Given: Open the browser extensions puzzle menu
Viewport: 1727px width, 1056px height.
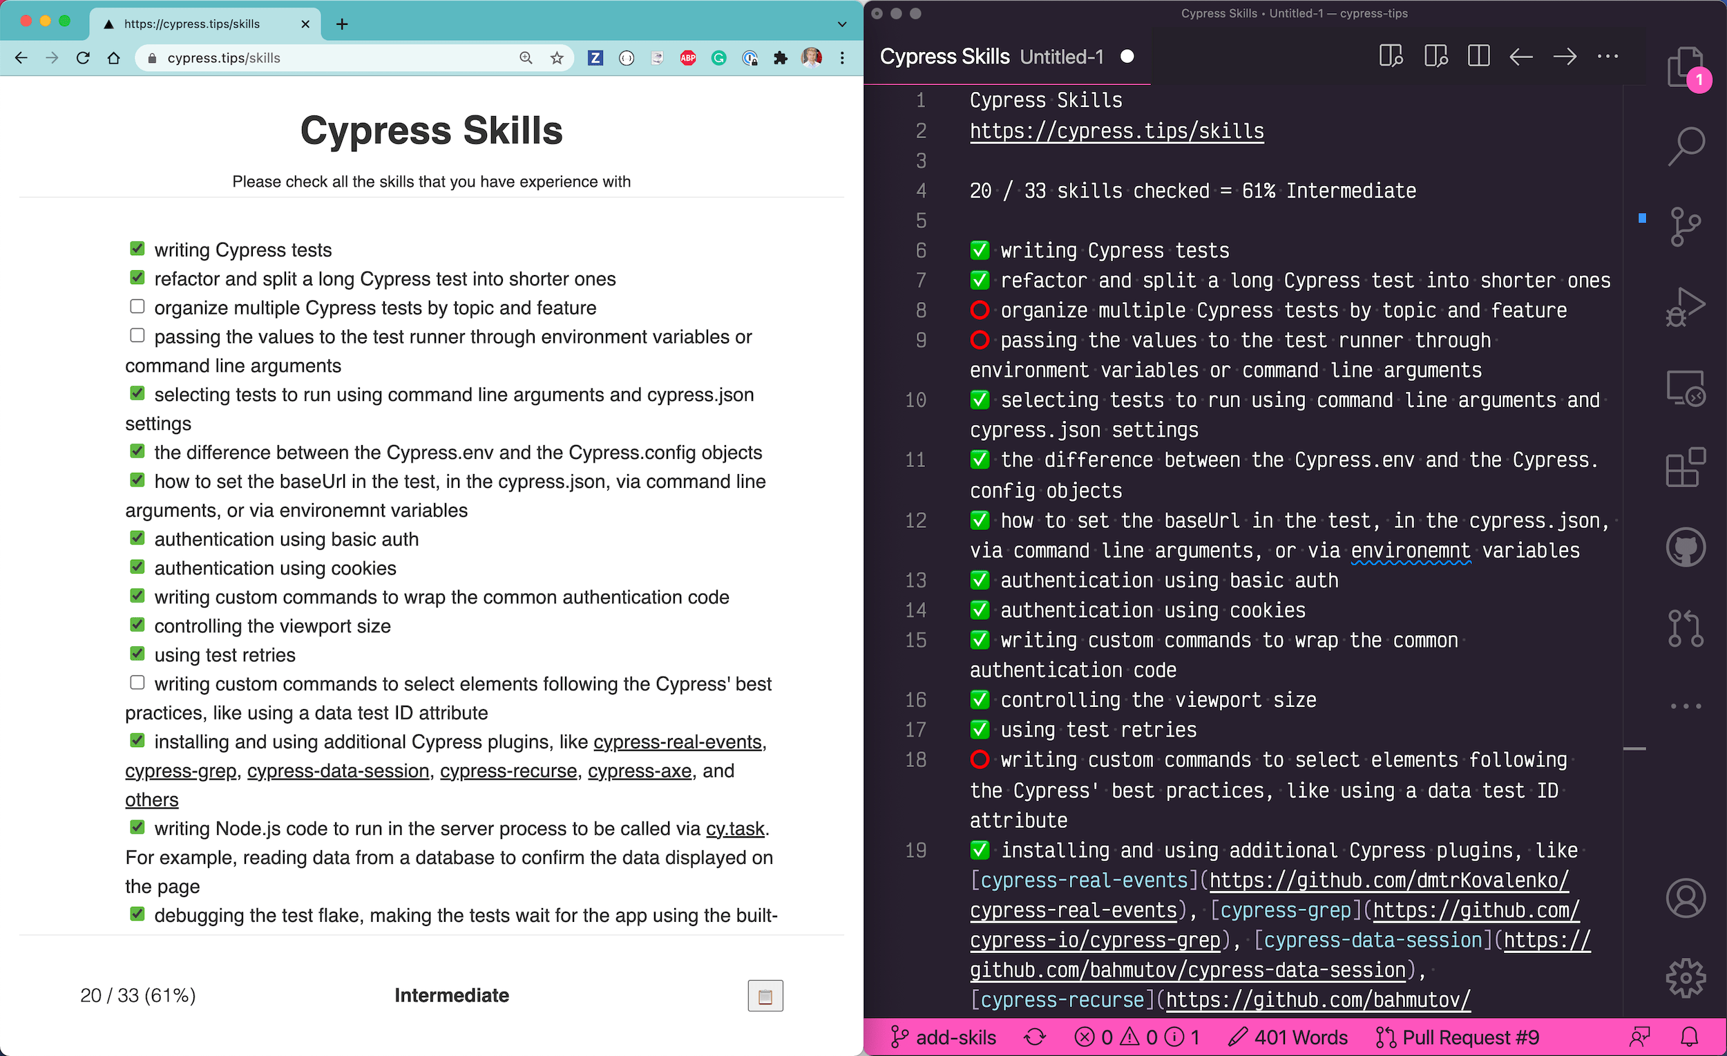Looking at the screenshot, I should pyautogui.click(x=780, y=58).
